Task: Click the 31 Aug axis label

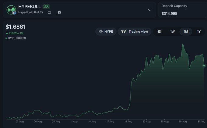Action: click(x=201, y=122)
